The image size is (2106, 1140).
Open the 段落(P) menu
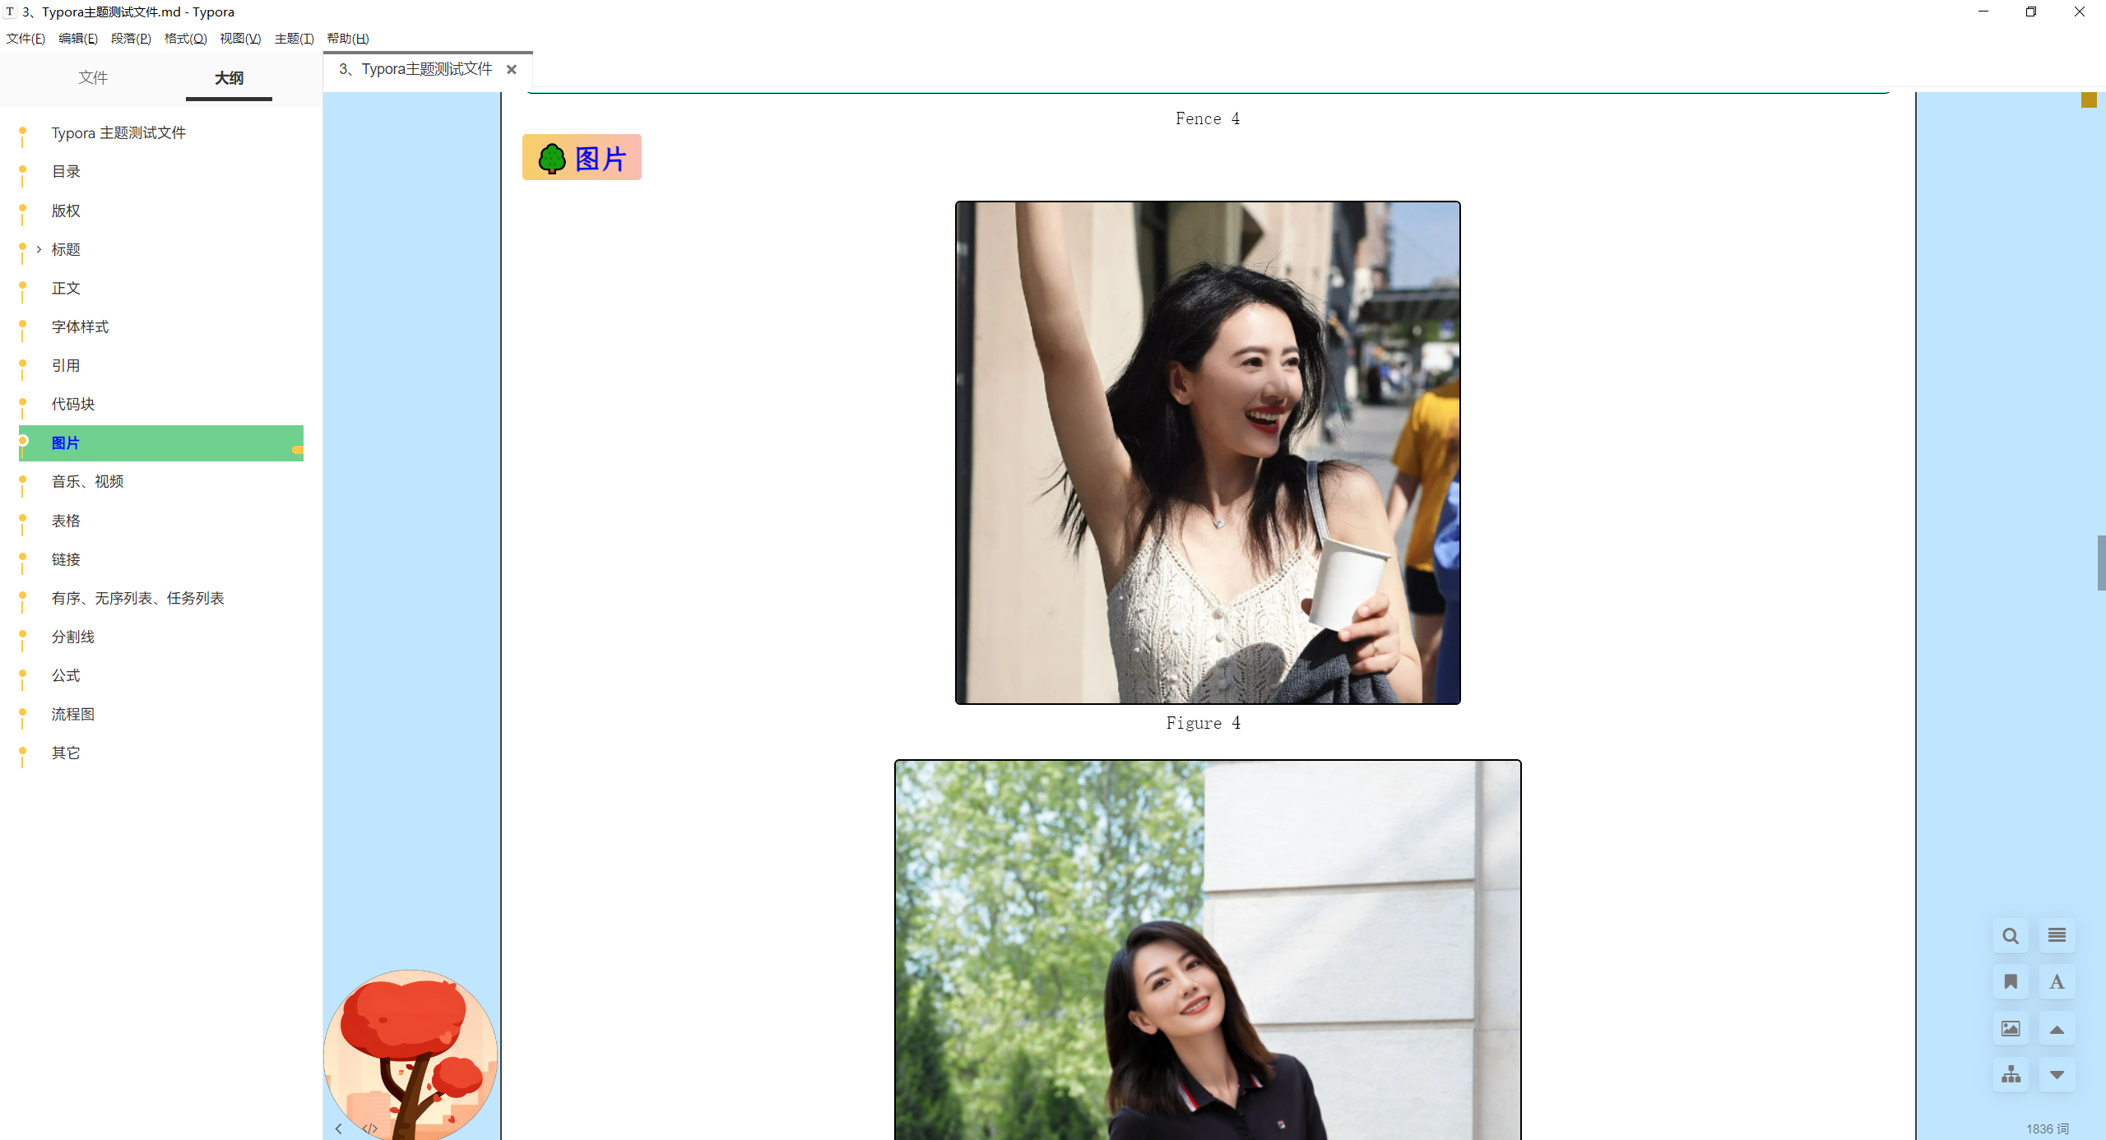[131, 39]
